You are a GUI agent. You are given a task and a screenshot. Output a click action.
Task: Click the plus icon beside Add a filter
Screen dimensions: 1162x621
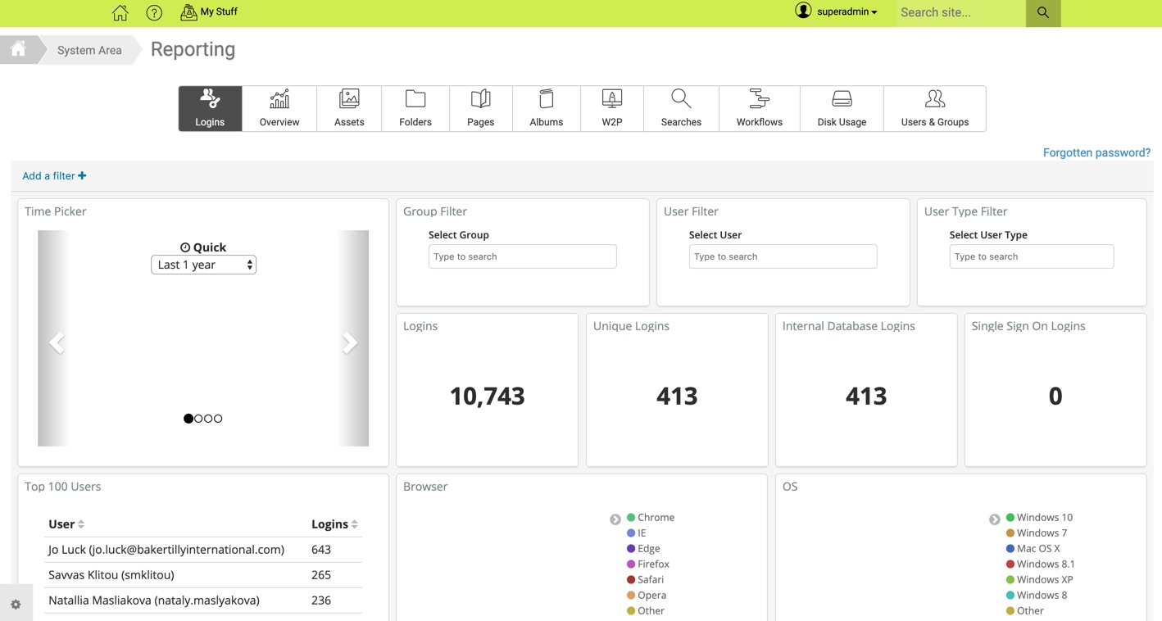(x=82, y=175)
